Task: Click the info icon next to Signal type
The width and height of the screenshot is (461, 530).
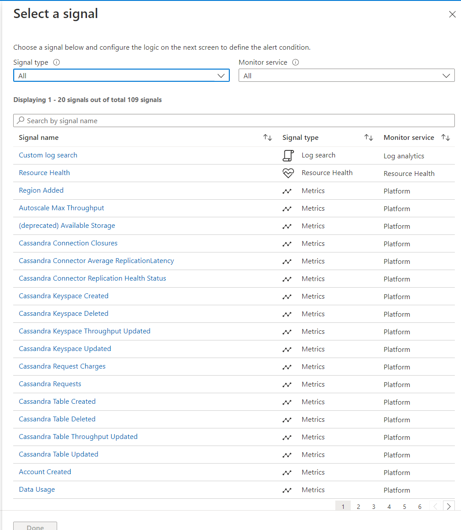Action: tap(56, 62)
